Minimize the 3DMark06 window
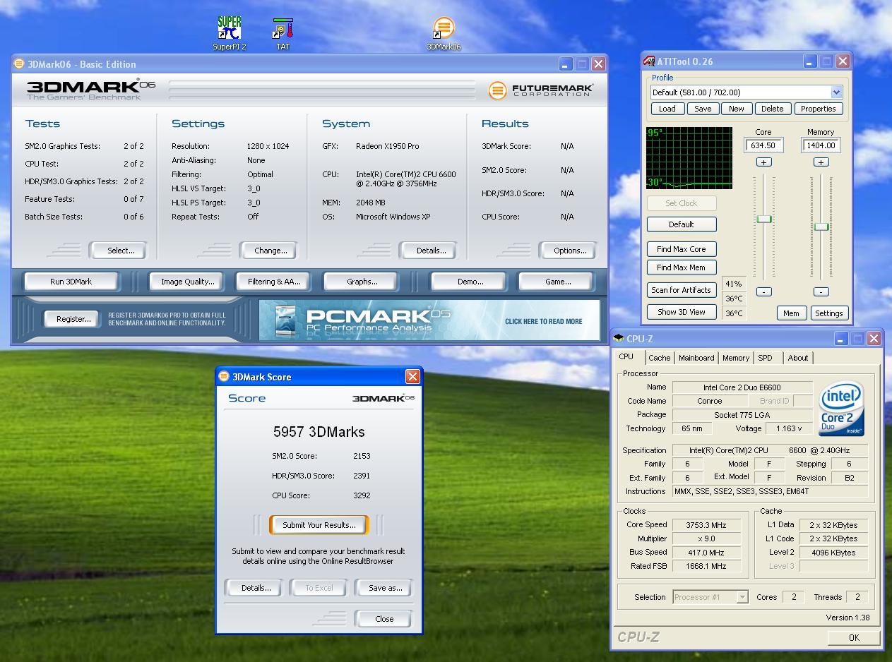Screen dimensions: 892x662 [x=566, y=64]
